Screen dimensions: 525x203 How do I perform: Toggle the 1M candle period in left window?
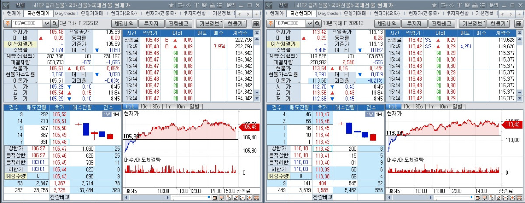click(115, 114)
